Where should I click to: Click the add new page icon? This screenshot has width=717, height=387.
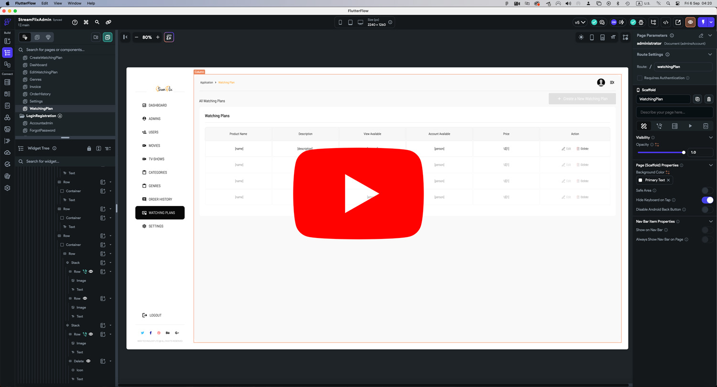[x=108, y=37]
